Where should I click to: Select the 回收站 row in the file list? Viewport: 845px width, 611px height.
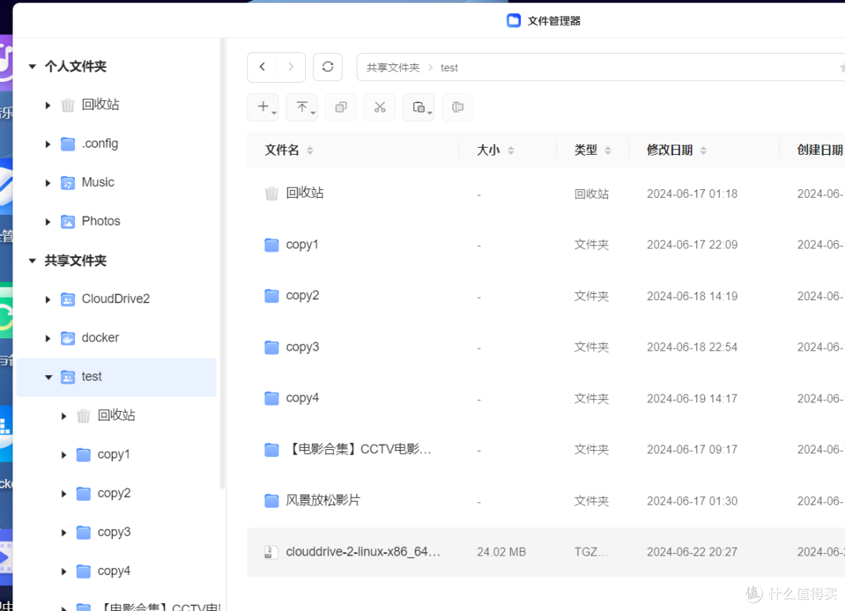[x=546, y=194]
